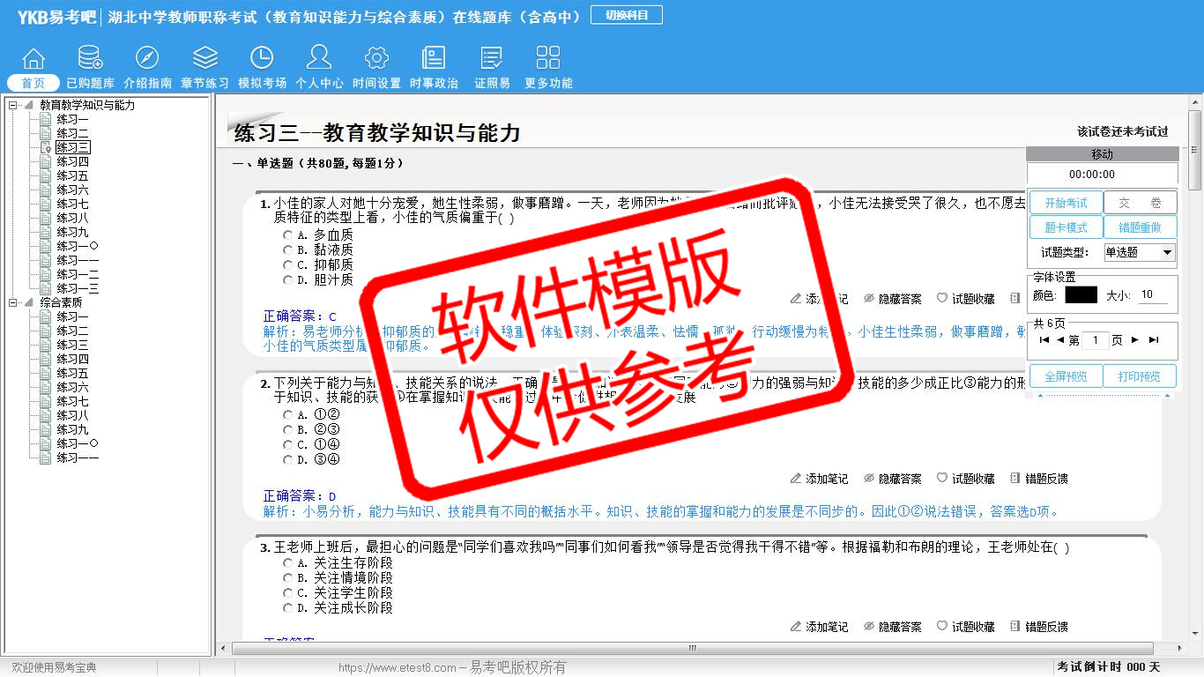Image resolution: width=1204 pixels, height=677 pixels.
Task: Open 练习四 under 教育教学知识与能力
Action: pos(72,161)
